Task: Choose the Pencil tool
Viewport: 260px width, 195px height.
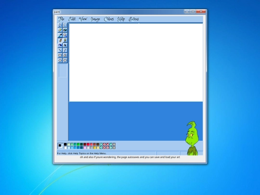Action: [x=60, y=40]
